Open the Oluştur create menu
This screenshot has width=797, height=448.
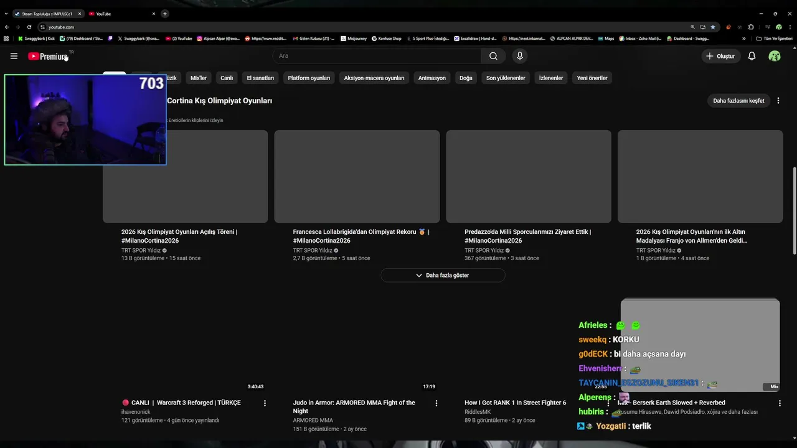pos(720,56)
